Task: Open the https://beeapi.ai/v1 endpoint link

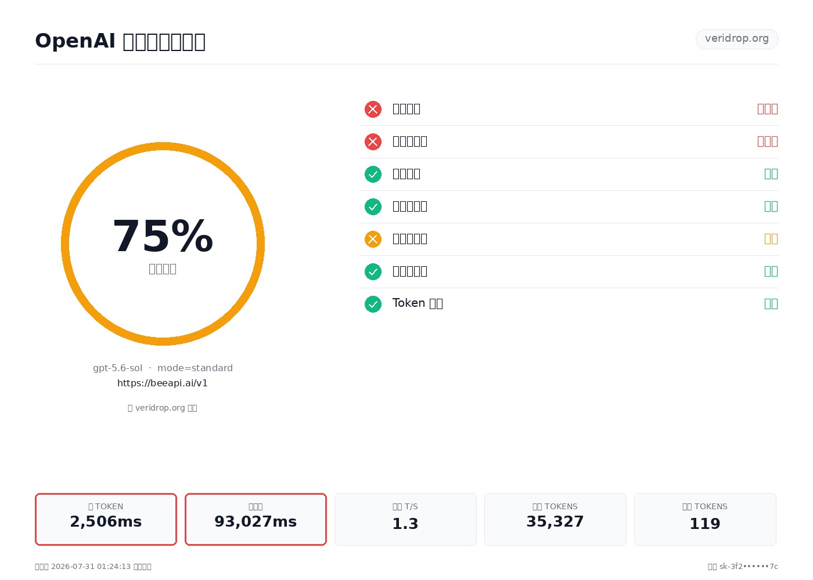Action: click(163, 383)
